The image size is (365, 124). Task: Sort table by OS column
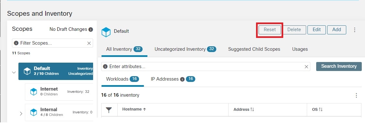317,110
